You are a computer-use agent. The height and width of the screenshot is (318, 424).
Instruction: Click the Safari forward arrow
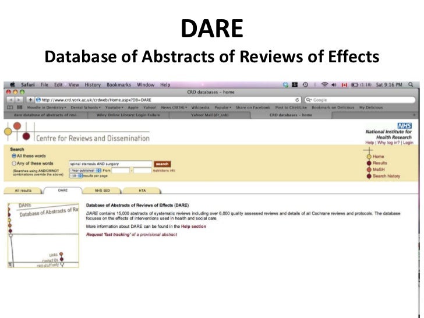[x=19, y=100]
